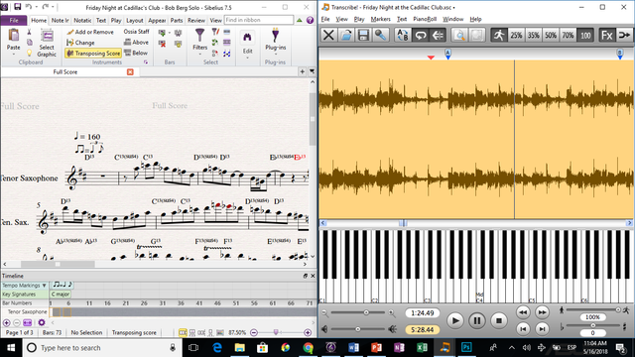Screen dimensions: 635x357
Task: Open Photoshop from the taskbar
Action: (466, 348)
